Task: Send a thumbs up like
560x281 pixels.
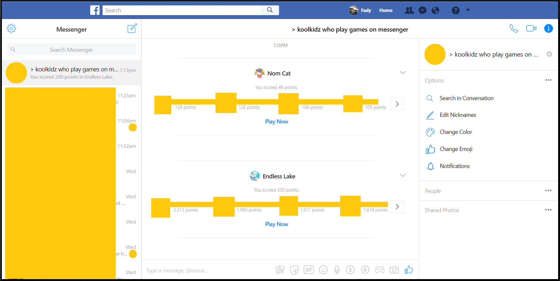Action: point(409,270)
